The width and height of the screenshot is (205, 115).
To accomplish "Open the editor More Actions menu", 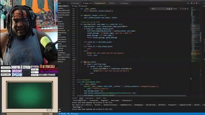I will [x=199, y=3].
